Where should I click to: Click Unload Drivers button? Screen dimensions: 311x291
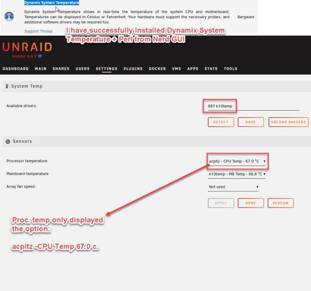coord(288,122)
